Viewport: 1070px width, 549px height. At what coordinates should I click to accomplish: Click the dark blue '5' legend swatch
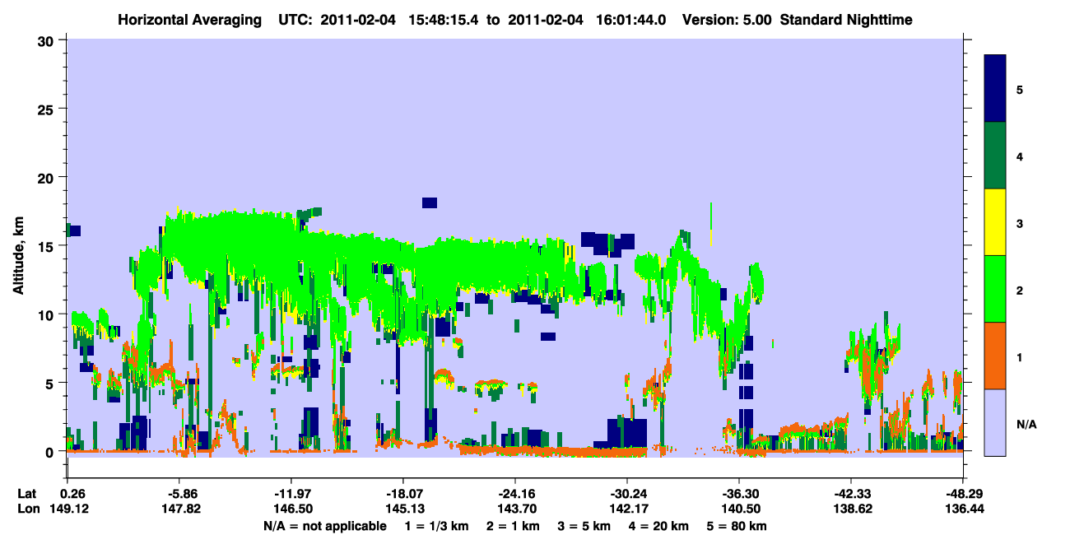coord(995,89)
